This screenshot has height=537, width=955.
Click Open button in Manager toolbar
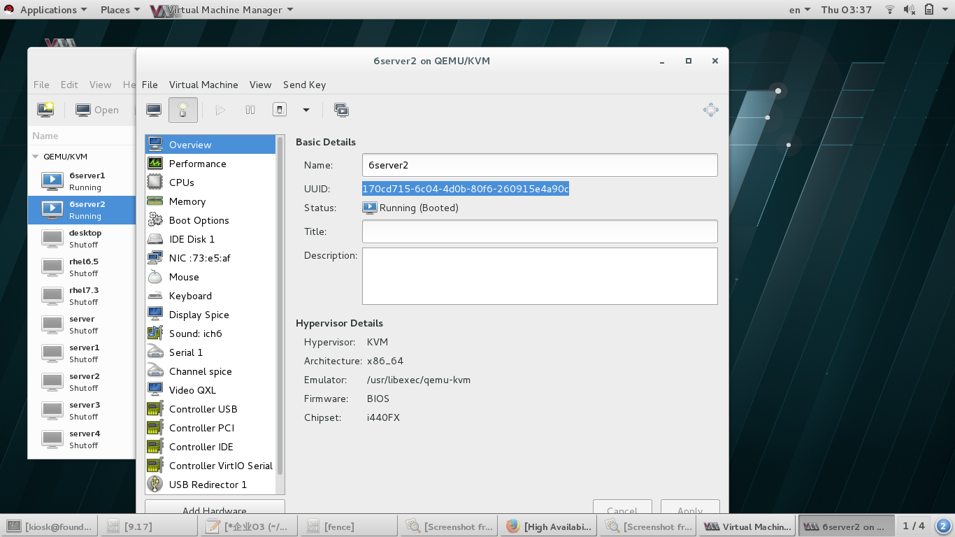(97, 110)
